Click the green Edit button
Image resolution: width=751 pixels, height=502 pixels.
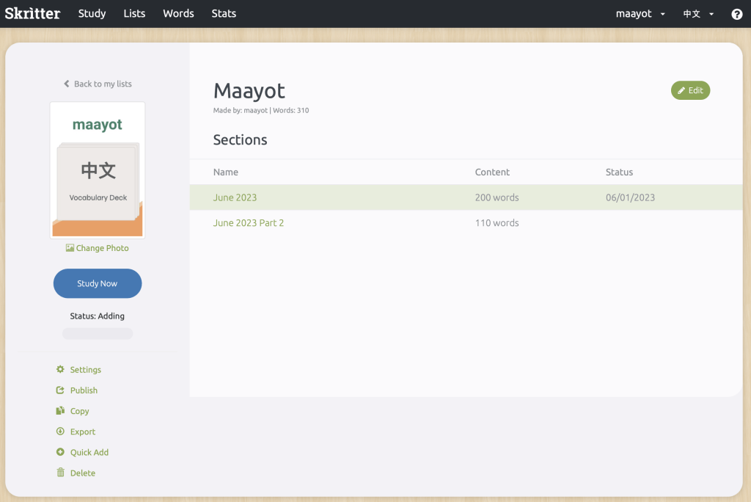pyautogui.click(x=690, y=90)
